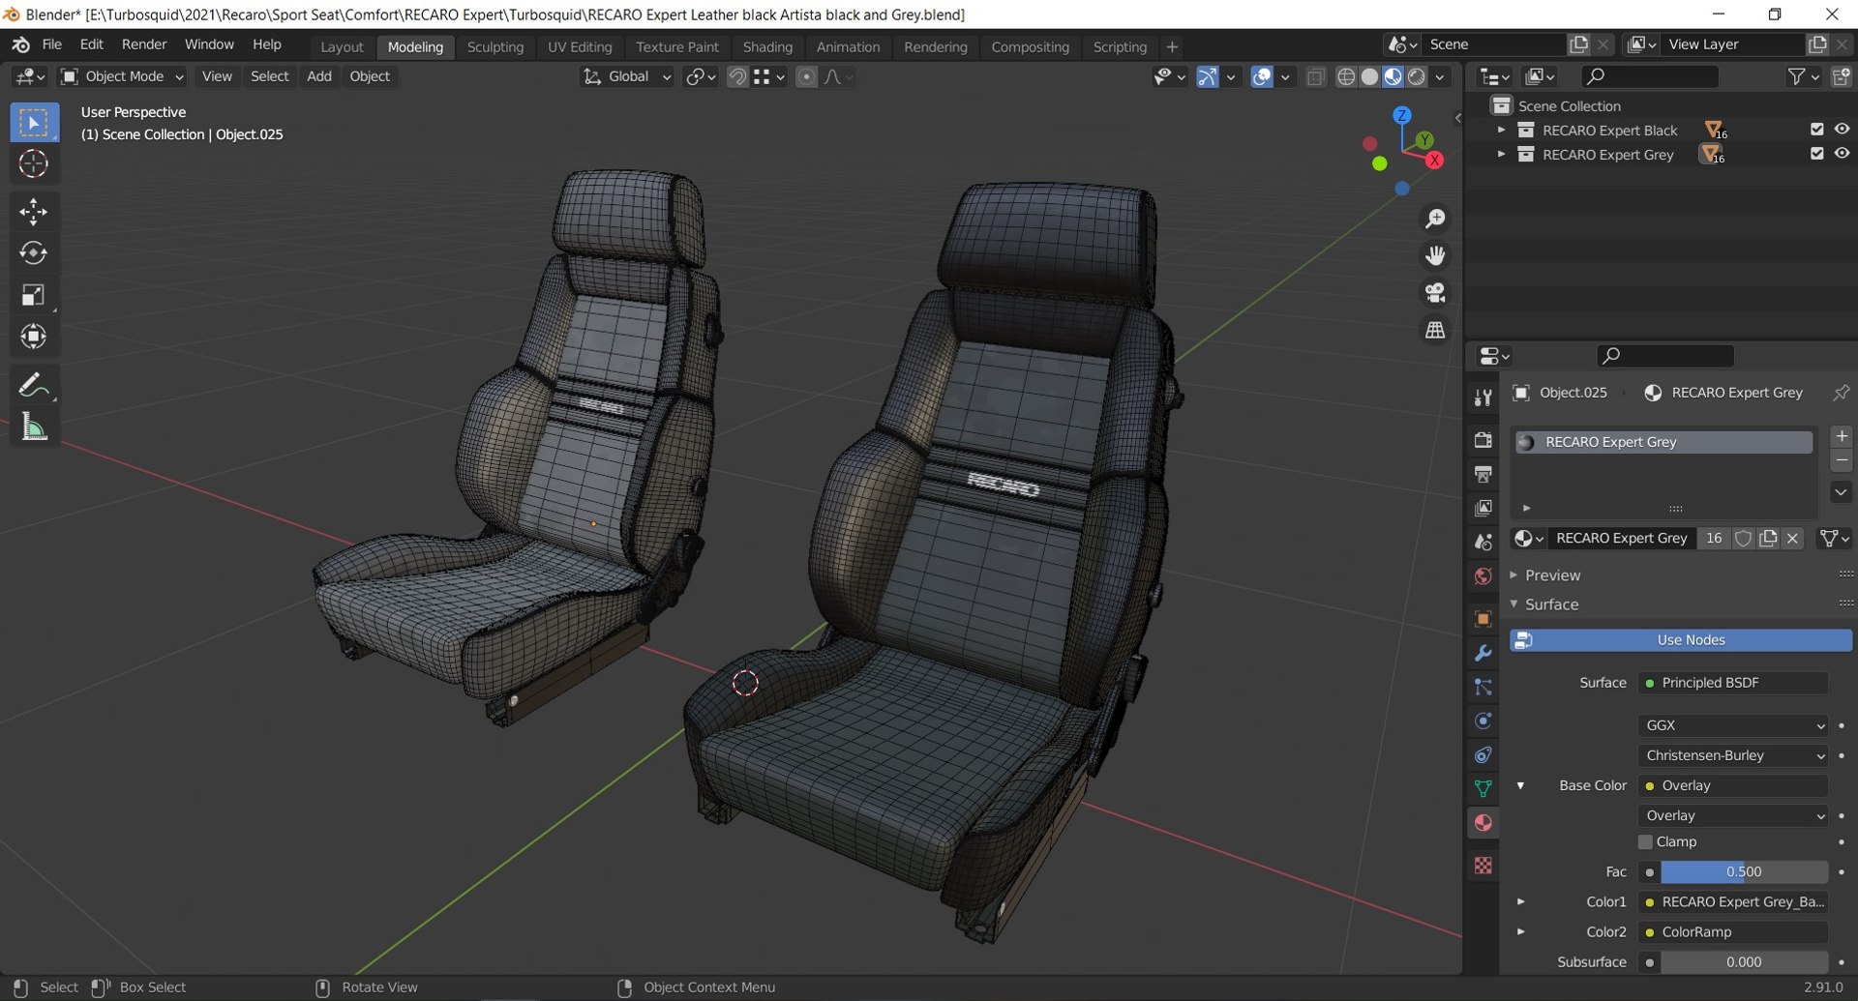Click the viewport zoom magnifier icon
1858x1001 pixels.
1435,219
